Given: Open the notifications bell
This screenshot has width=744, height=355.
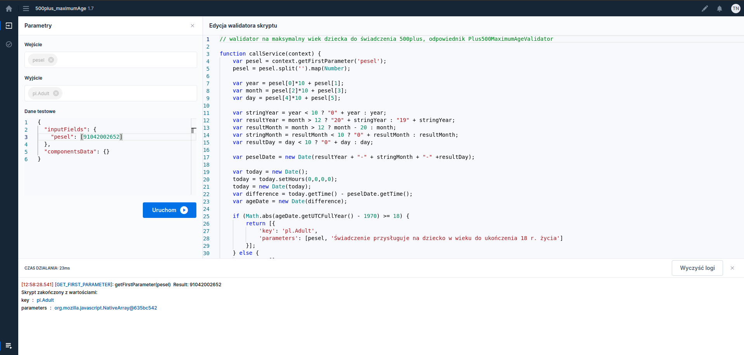Looking at the screenshot, I should (720, 9).
